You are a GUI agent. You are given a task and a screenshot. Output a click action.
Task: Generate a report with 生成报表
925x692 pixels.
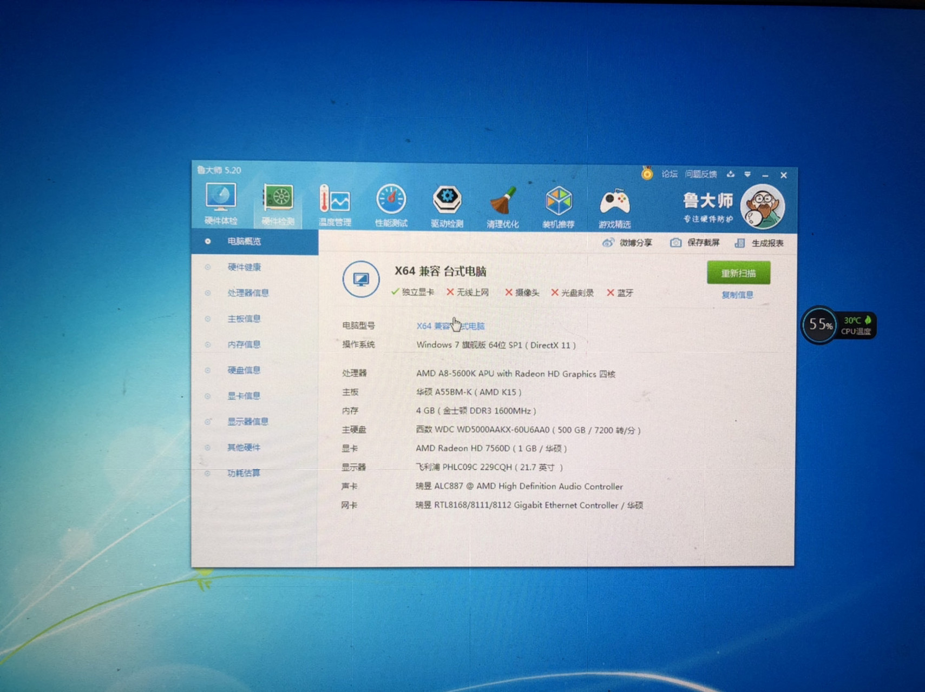(x=759, y=243)
